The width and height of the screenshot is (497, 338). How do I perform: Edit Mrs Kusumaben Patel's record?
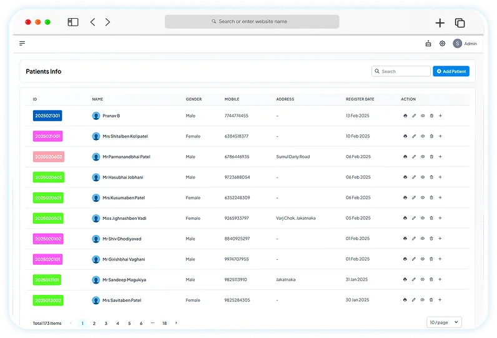tap(414, 197)
